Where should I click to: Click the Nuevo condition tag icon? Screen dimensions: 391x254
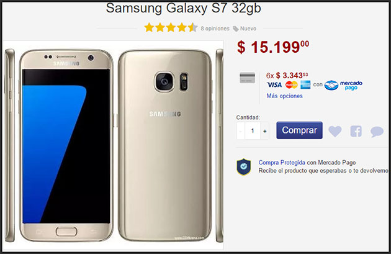coord(236,29)
